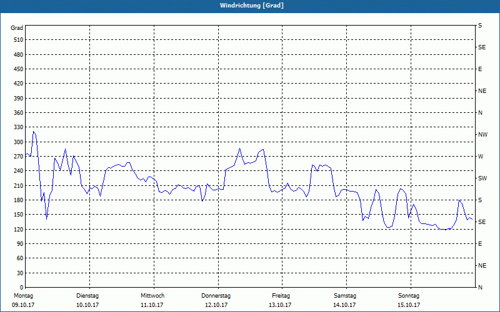Viewport: 500px width, 312px height.
Task: Click the date 13.10.17
Action: click(280, 305)
